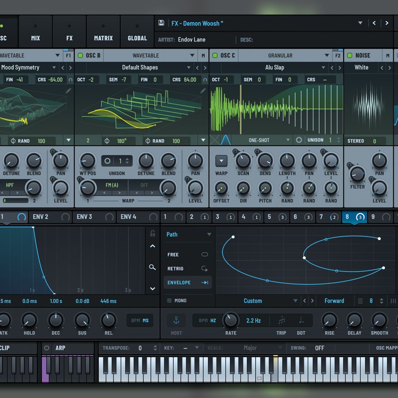
Task: Toggle the MONO checkbox for the LFO
Action: (168, 300)
